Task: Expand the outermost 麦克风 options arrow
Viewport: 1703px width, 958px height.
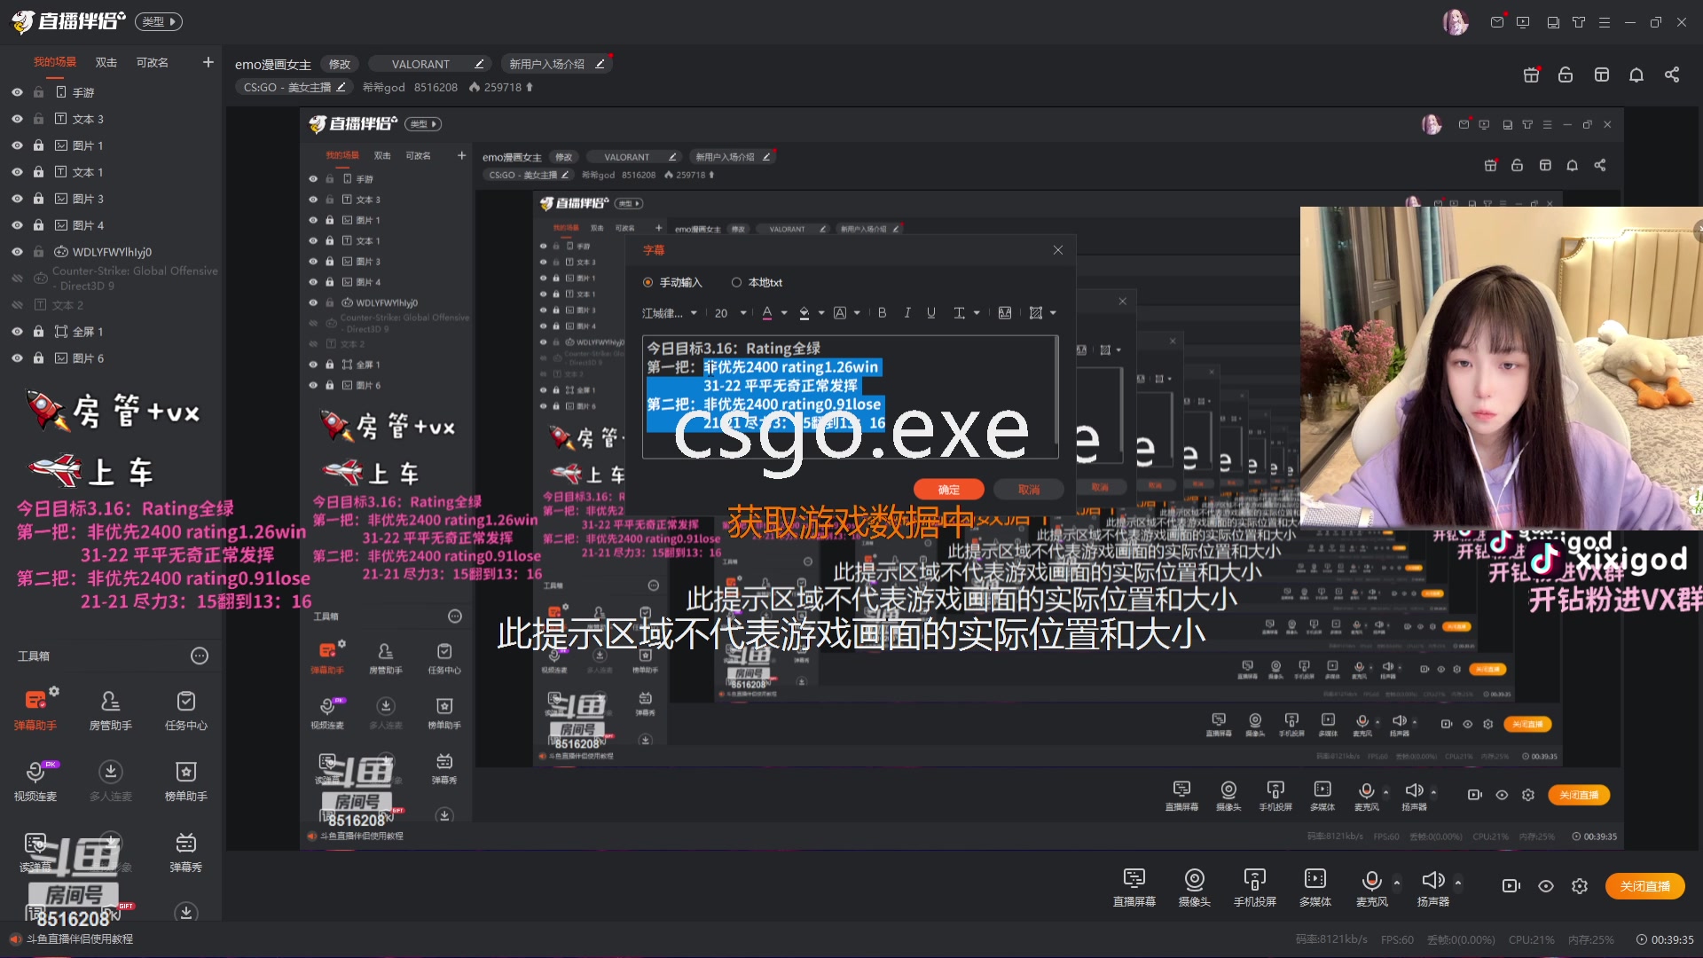Action: pyautogui.click(x=1397, y=883)
